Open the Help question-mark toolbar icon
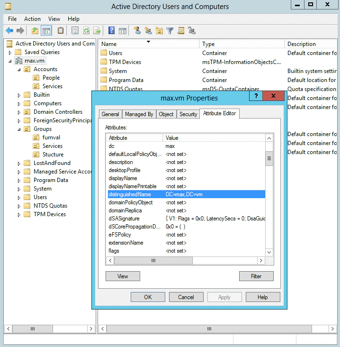 111,30
